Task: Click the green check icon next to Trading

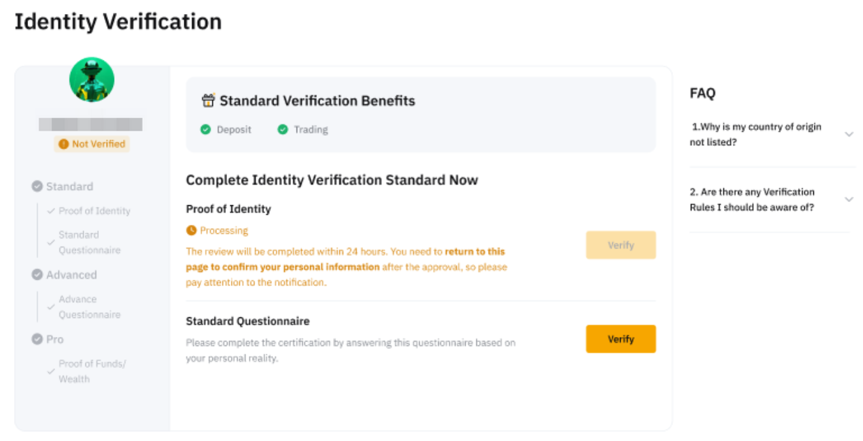Action: [x=283, y=129]
